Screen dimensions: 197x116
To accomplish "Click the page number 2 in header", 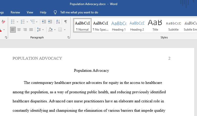I will (169, 58).
